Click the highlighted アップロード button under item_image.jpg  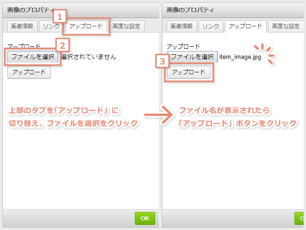[x=188, y=72]
